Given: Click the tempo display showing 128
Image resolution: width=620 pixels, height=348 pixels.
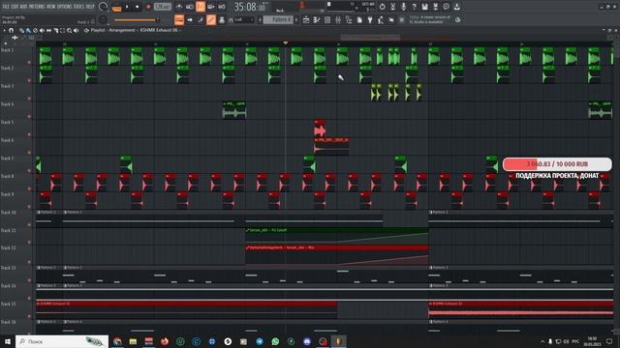Looking at the screenshot, I should pyautogui.click(x=162, y=7).
